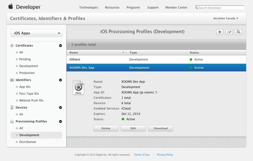Click '2 profiles total.' text

click(x=84, y=45)
